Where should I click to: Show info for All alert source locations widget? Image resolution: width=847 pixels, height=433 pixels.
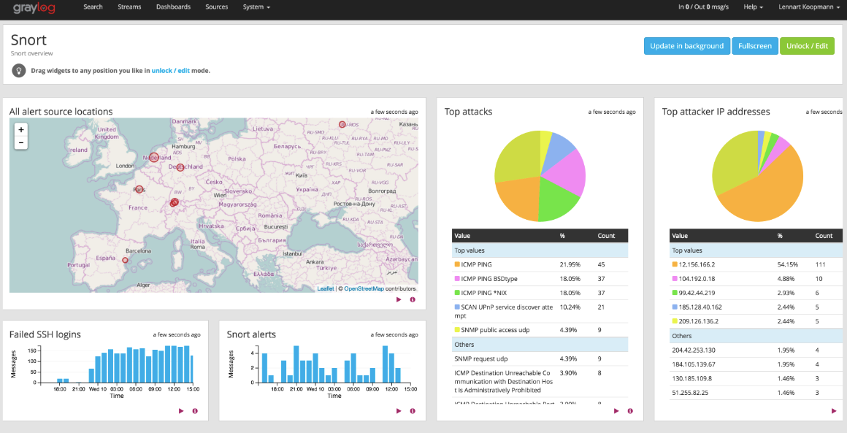coord(413,299)
